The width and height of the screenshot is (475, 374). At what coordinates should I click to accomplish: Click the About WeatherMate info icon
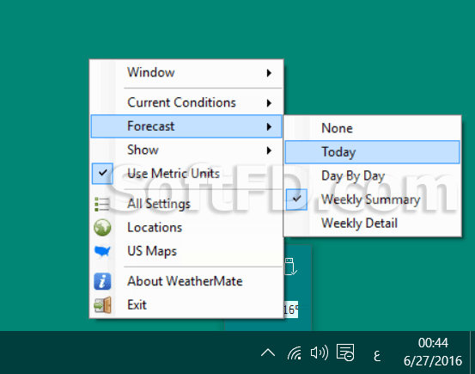coord(102,281)
